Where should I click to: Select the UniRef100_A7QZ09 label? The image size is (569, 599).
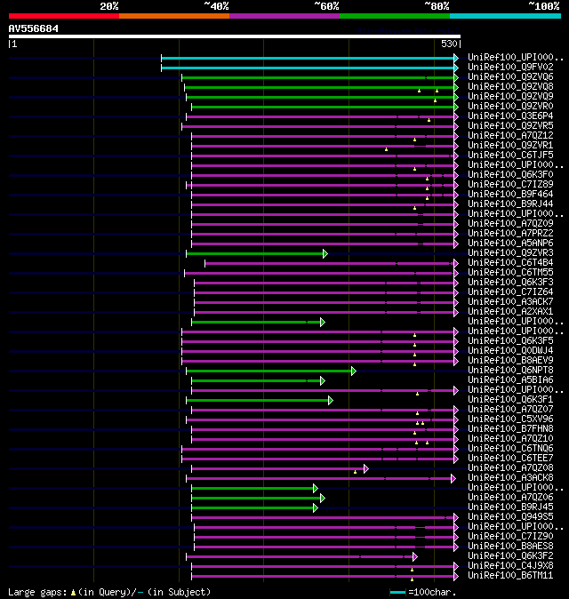click(x=510, y=223)
